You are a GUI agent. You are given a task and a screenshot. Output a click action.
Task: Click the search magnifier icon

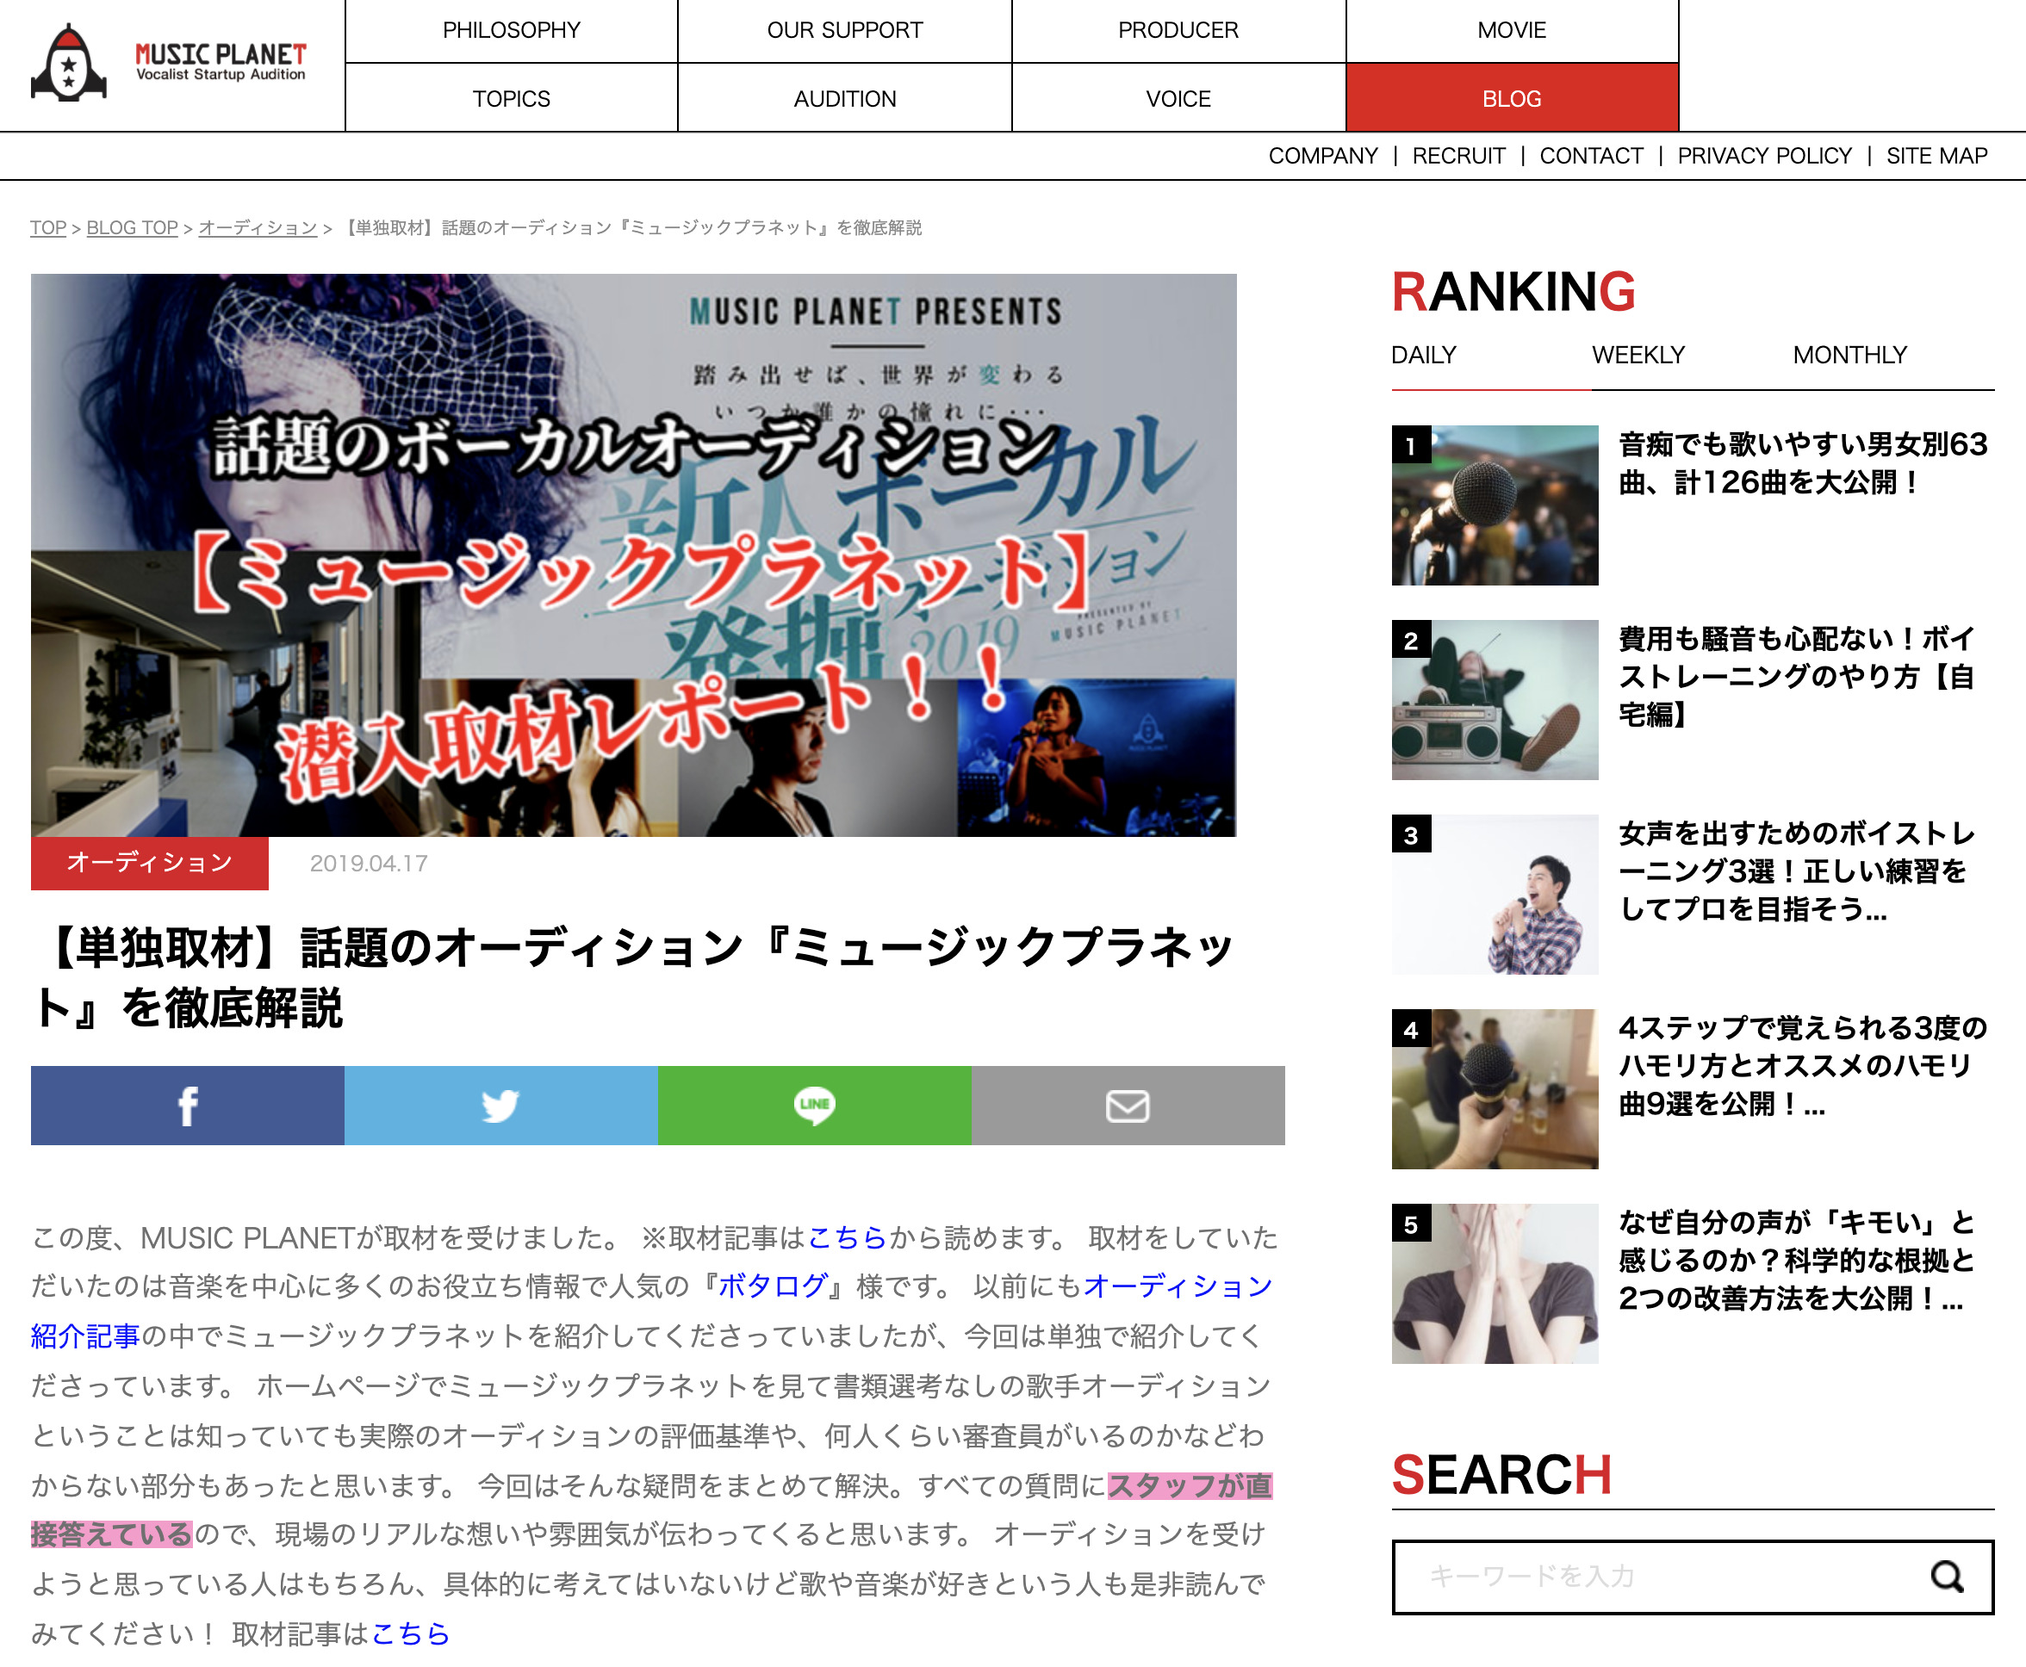1946,1577
